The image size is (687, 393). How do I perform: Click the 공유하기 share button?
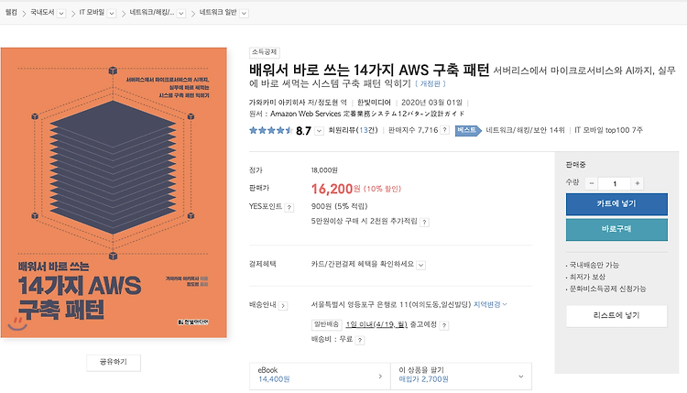point(114,363)
